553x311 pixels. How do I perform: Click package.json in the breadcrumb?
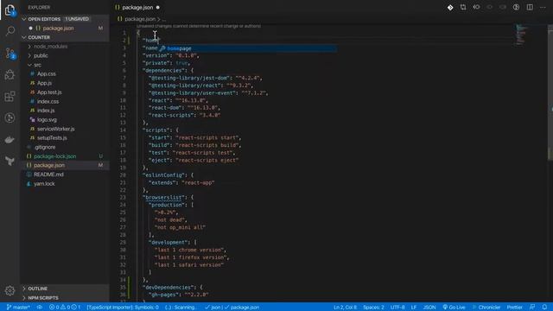140,19
